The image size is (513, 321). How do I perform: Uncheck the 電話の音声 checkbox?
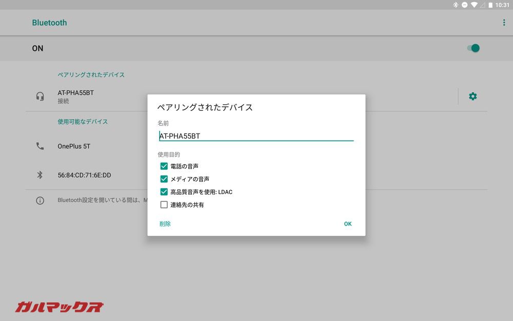tap(164, 166)
